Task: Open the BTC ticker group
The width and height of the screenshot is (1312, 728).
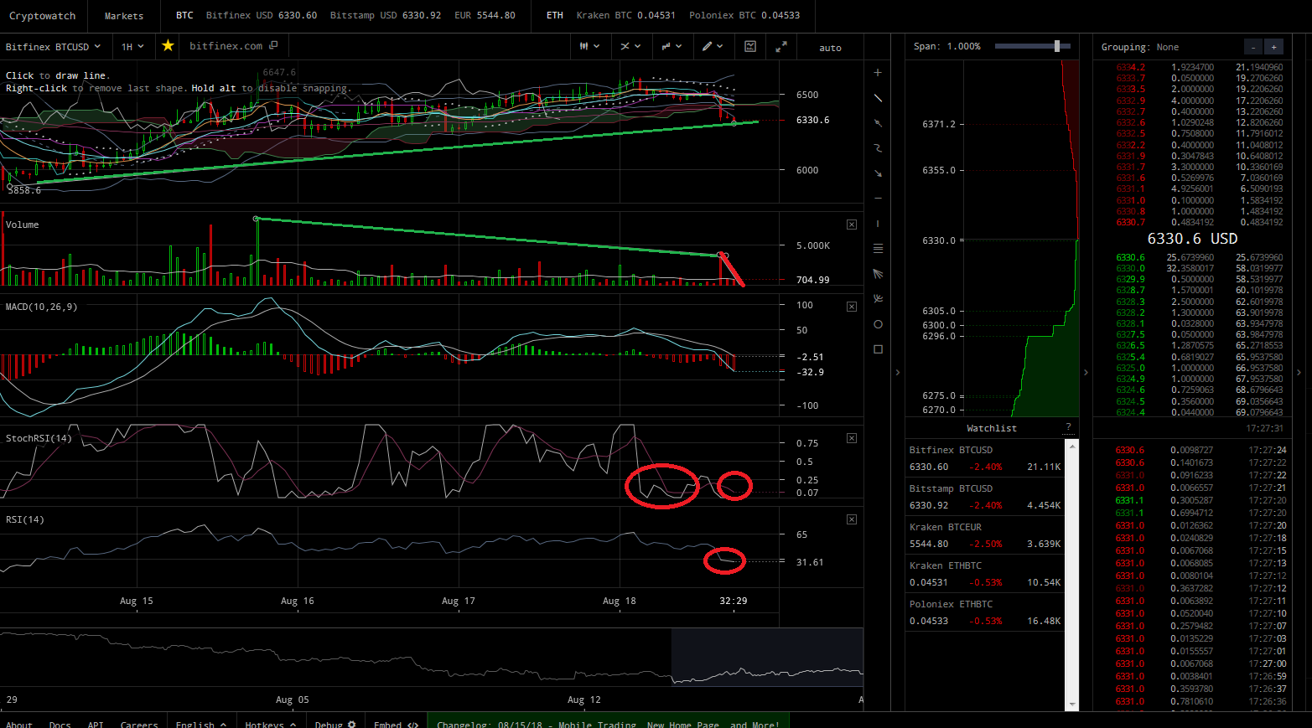Action: click(x=184, y=16)
